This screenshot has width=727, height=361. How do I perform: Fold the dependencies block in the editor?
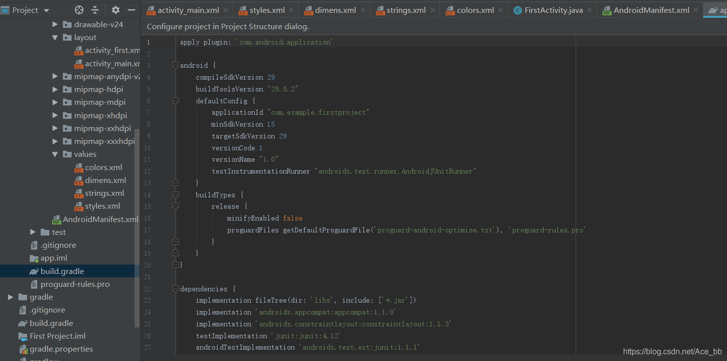pos(175,288)
